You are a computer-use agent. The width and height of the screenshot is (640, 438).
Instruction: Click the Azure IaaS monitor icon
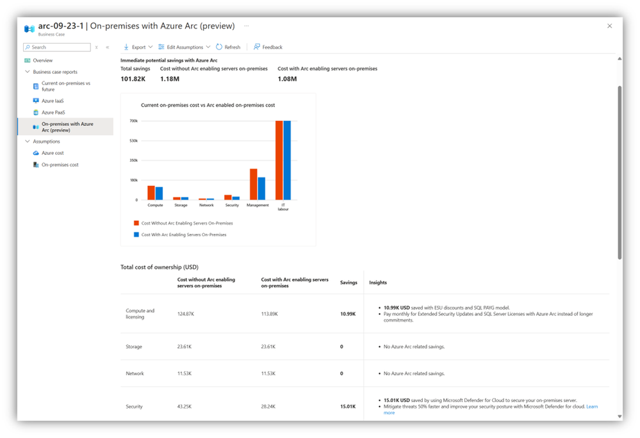pos(36,101)
